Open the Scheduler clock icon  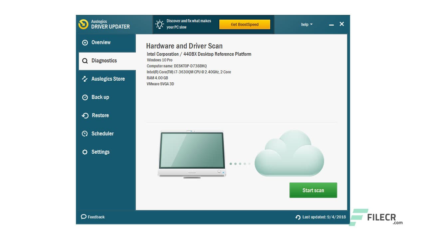85,134
